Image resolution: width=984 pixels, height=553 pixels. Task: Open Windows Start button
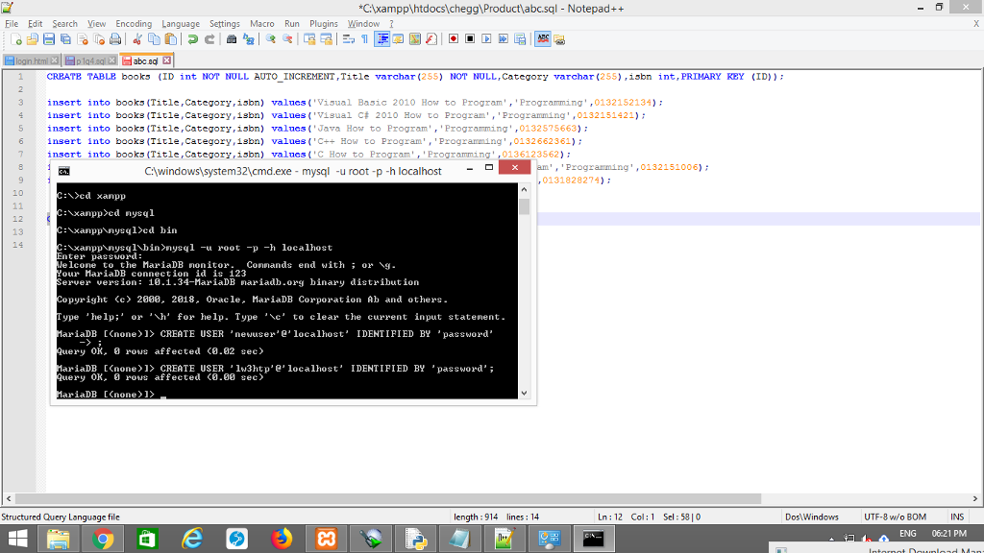tap(17, 540)
